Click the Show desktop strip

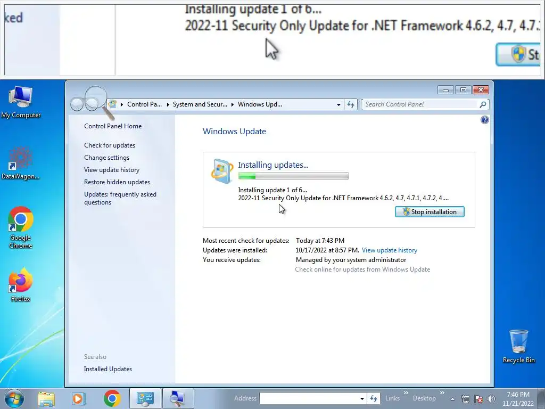tap(541, 398)
